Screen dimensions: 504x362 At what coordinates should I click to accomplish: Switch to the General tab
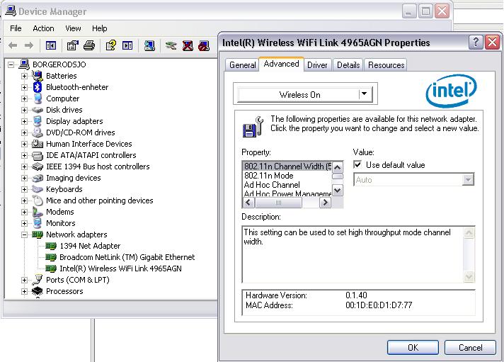tap(242, 65)
